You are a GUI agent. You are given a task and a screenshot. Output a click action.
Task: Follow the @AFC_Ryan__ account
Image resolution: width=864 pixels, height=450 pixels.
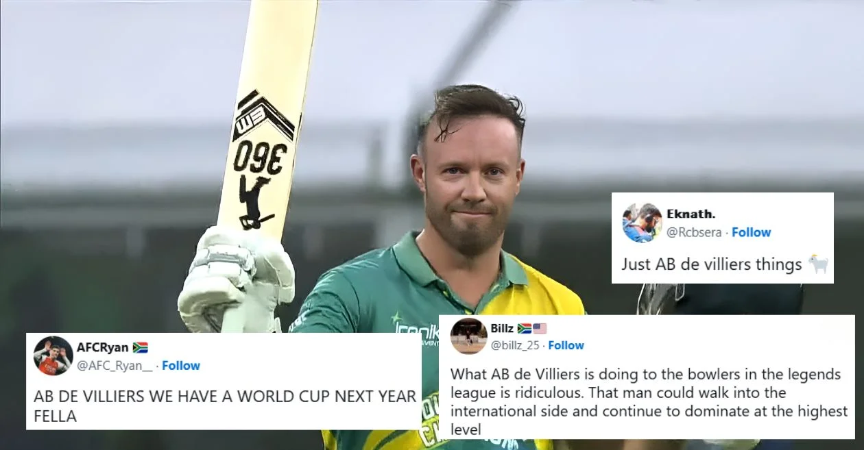coord(181,366)
